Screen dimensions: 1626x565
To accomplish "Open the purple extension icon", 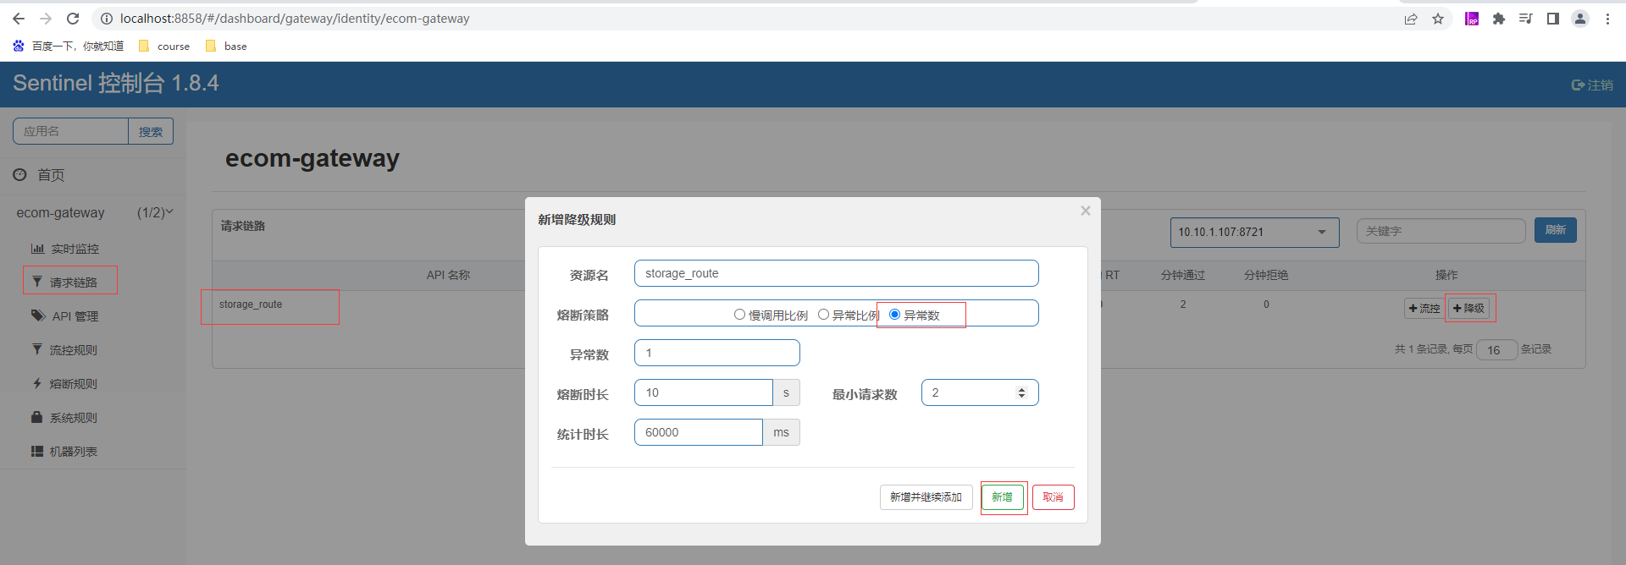I will point(1472,19).
